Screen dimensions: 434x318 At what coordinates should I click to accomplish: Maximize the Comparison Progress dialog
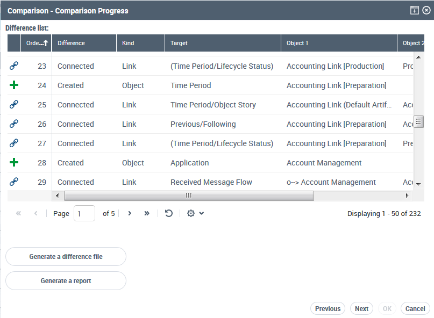click(x=415, y=10)
